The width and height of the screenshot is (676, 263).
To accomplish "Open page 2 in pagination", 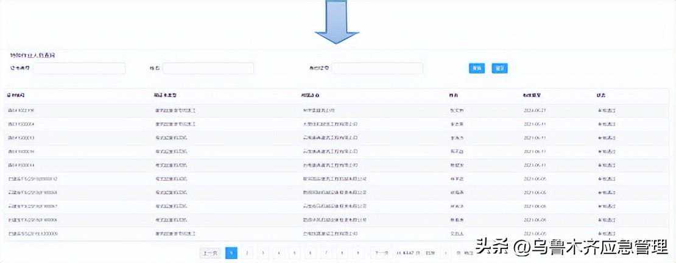I will click(x=247, y=253).
